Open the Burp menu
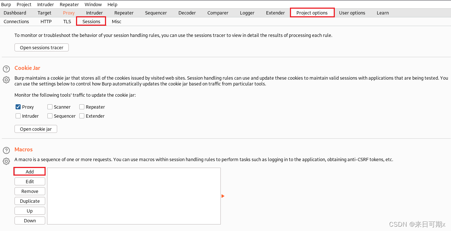The image size is (451, 231). tap(6, 4)
